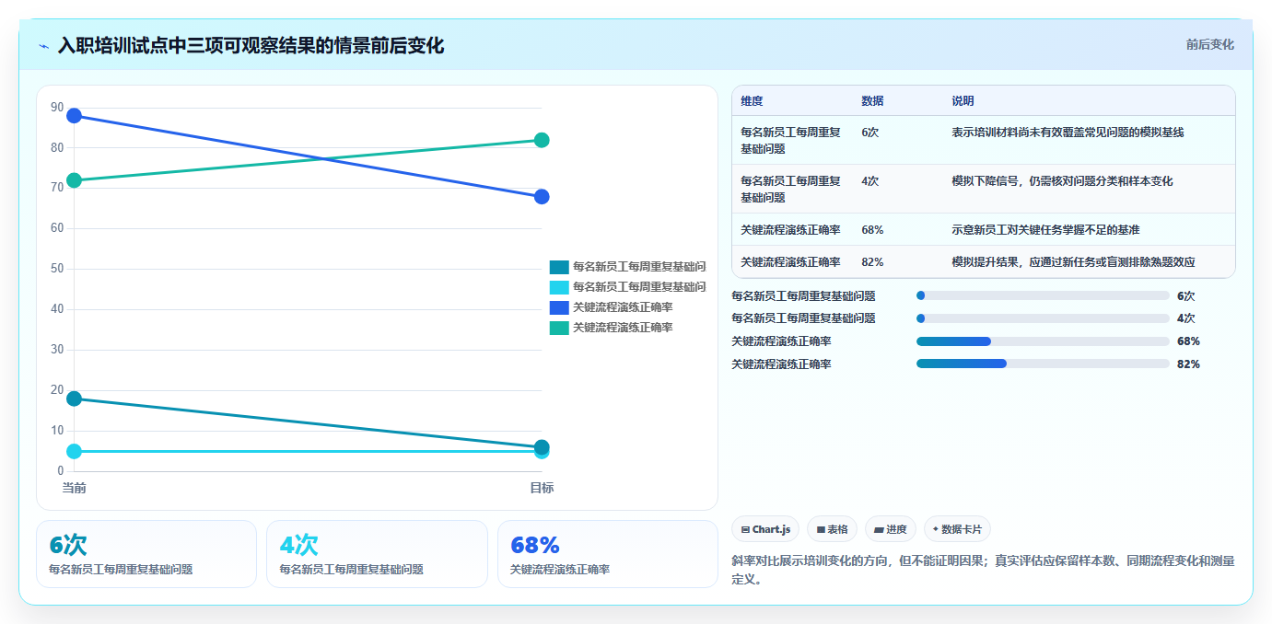Click the blue data point at 当前
Image resolution: width=1272 pixels, height=624 pixels.
tap(74, 116)
